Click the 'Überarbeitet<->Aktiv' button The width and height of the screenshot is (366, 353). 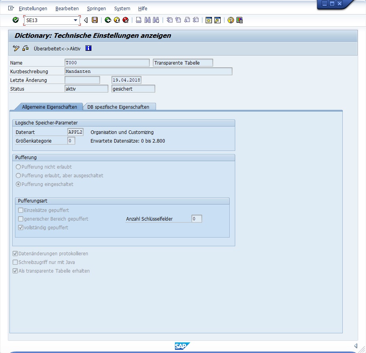point(57,48)
